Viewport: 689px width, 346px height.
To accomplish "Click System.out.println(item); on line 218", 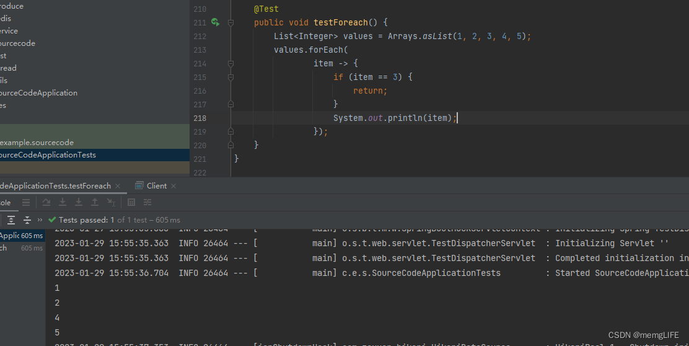I will tap(395, 118).
